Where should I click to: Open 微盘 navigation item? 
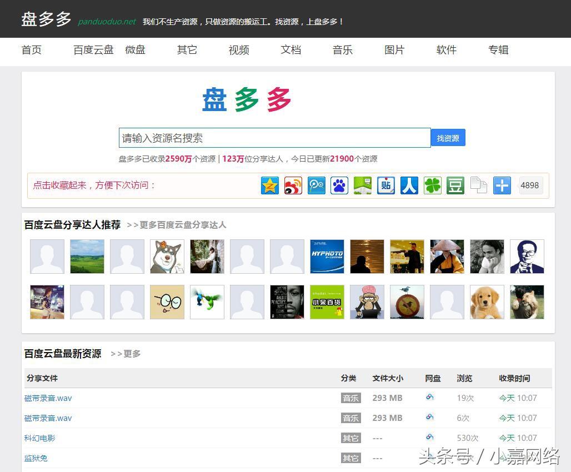click(x=136, y=50)
